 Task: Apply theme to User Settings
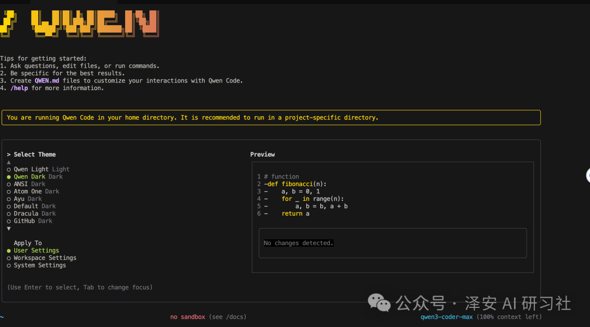pos(33,251)
